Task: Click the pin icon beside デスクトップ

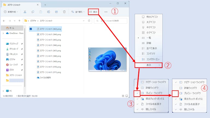Action: (x=22, y=44)
